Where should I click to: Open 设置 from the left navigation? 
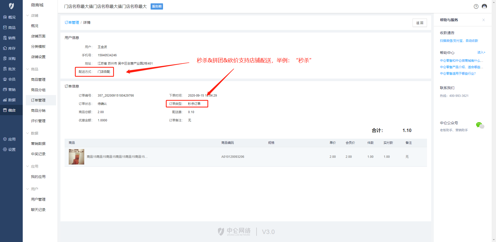pyautogui.click(x=9, y=150)
